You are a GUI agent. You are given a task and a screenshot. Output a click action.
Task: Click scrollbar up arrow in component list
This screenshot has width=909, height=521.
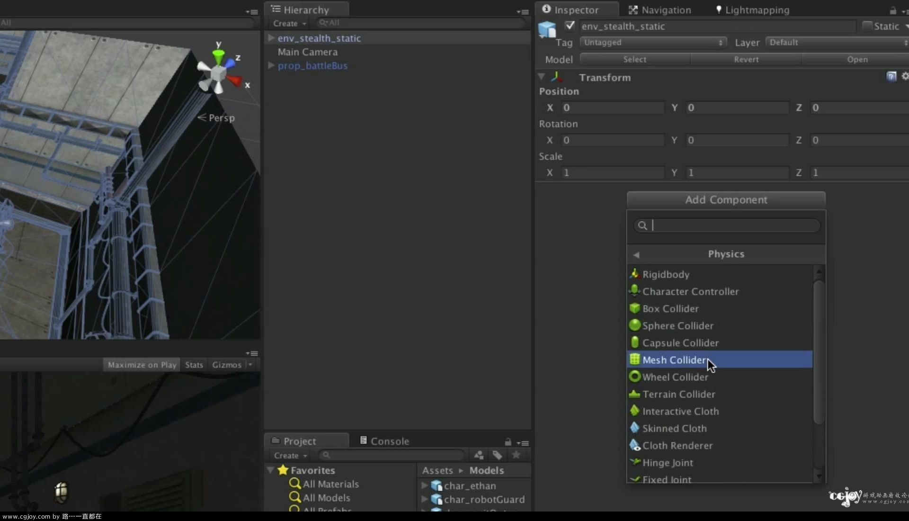(819, 271)
